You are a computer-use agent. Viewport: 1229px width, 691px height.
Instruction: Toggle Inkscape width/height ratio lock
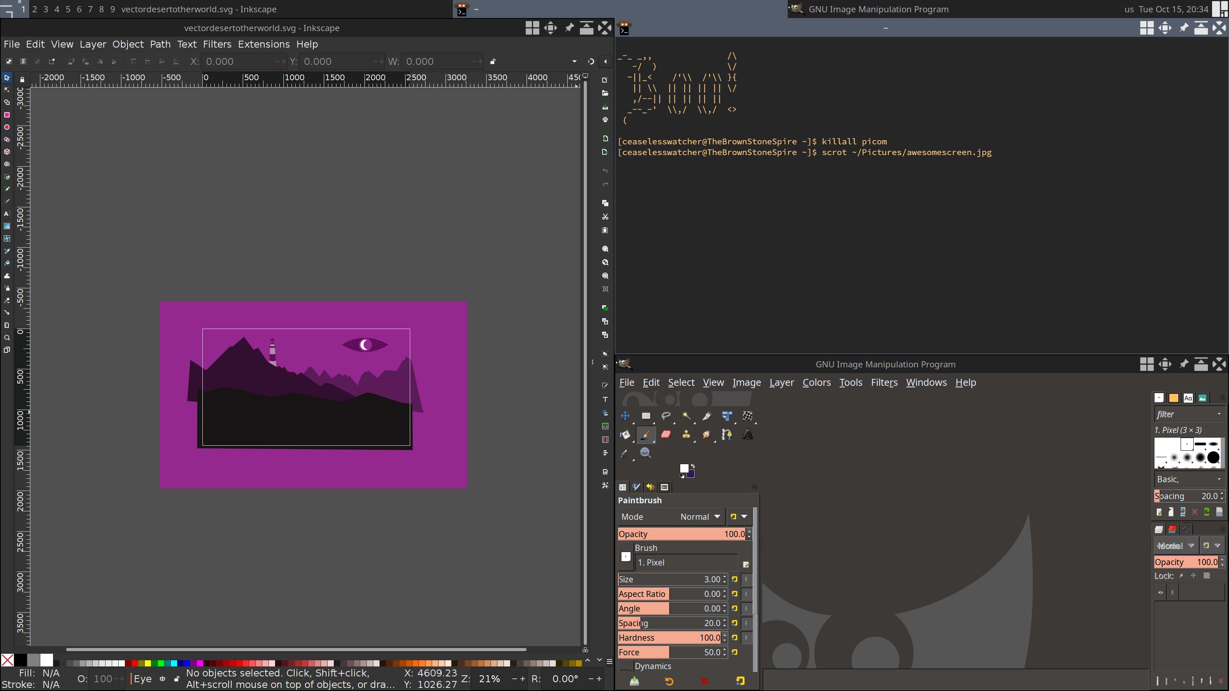[493, 61]
